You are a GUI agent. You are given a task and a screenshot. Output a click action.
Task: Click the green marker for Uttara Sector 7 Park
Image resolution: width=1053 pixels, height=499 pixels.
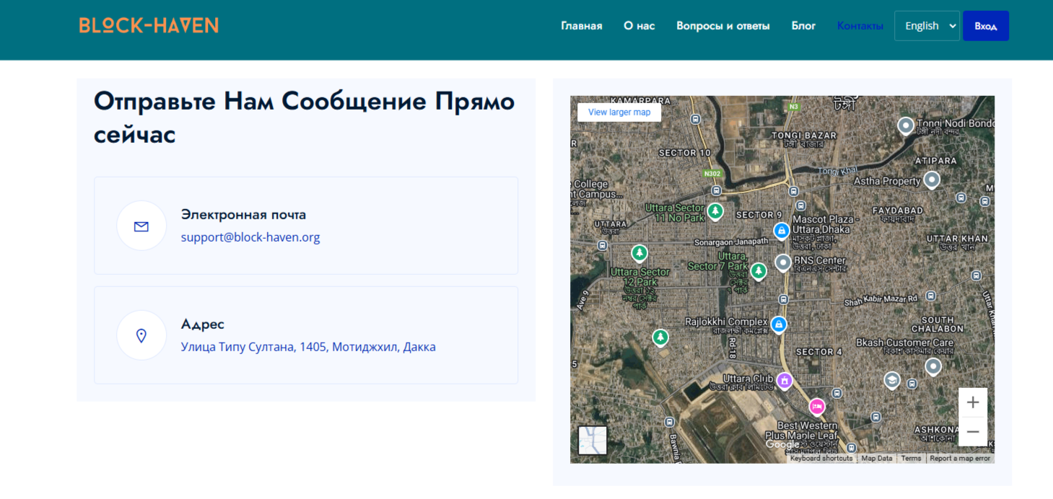(759, 272)
